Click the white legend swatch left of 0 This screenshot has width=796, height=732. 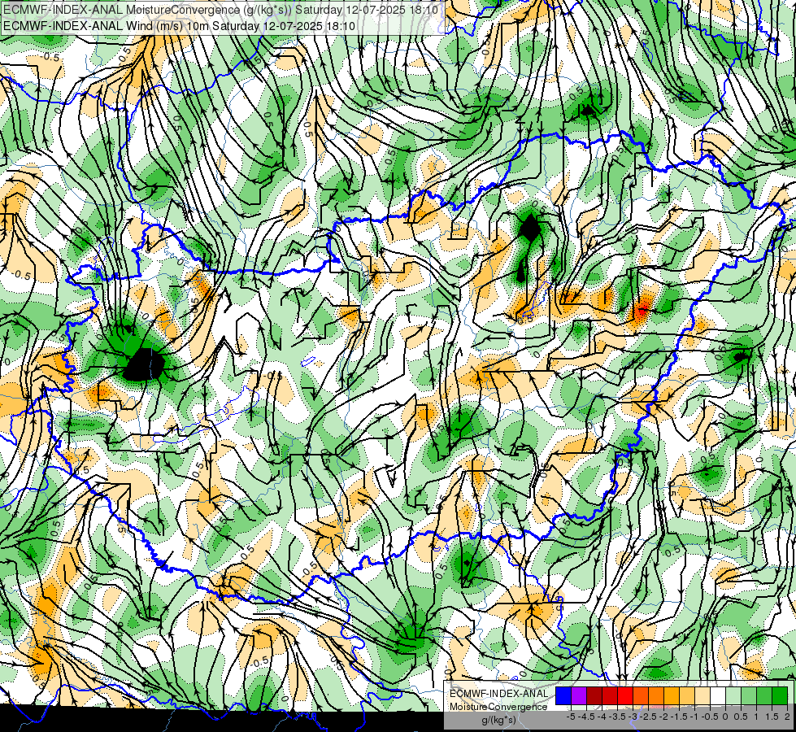point(718,695)
